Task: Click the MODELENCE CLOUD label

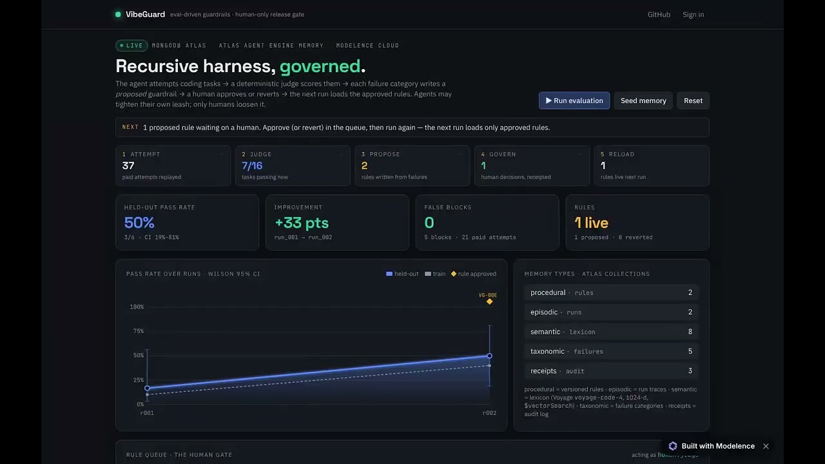Action: click(367, 46)
